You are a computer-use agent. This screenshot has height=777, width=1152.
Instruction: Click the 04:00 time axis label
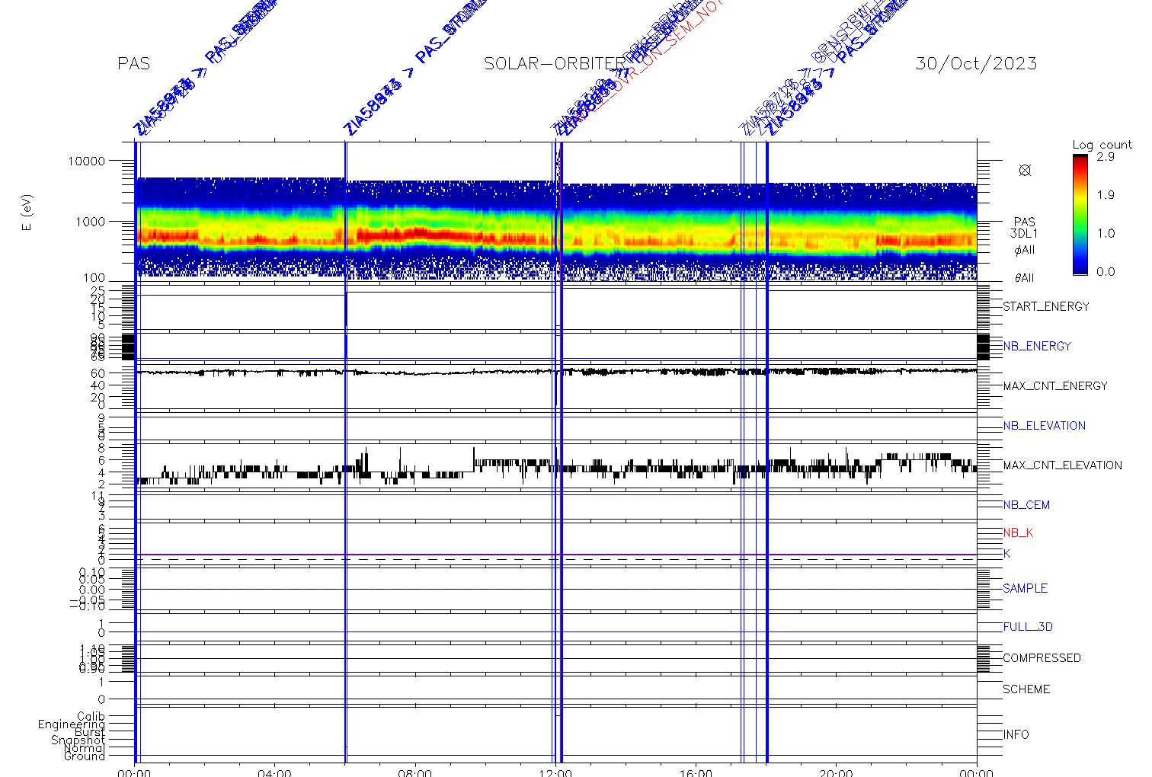[x=274, y=772]
